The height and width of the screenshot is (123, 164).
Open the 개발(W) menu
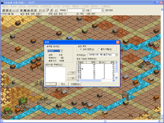point(75,6)
